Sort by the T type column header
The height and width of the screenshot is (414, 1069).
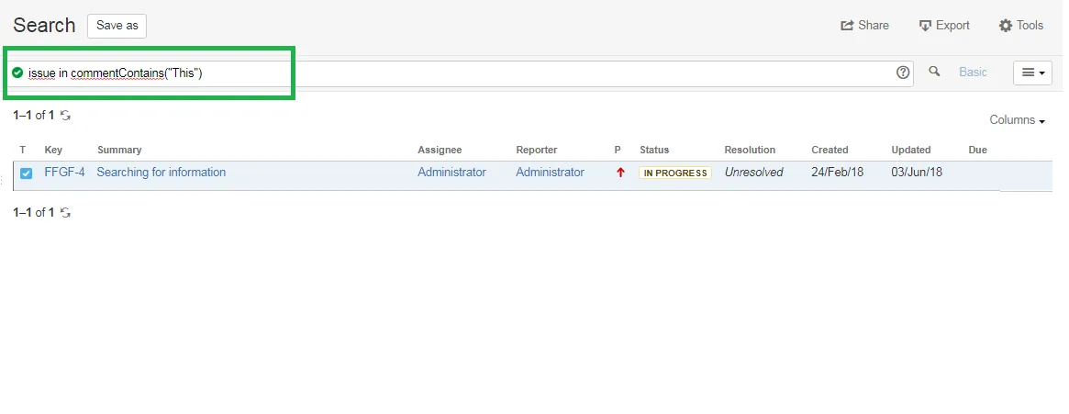23,150
